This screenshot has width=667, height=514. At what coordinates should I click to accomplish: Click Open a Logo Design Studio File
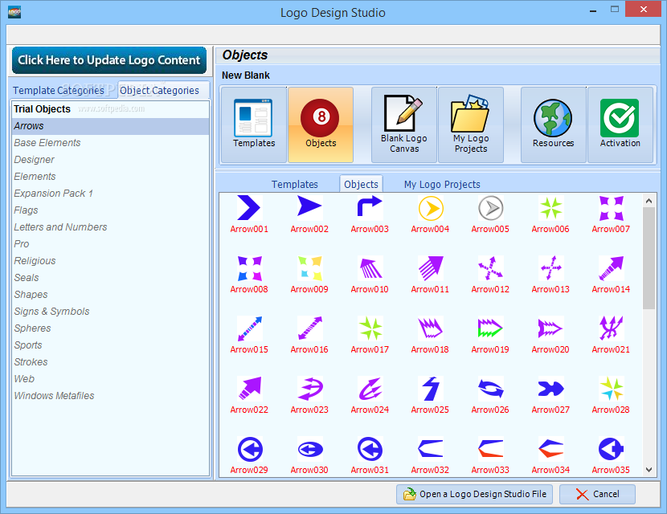[x=474, y=494]
